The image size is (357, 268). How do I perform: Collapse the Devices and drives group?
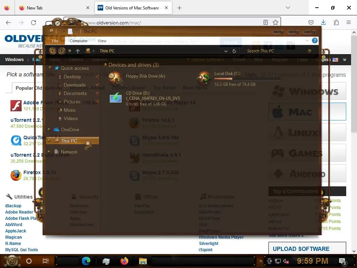coord(105,65)
